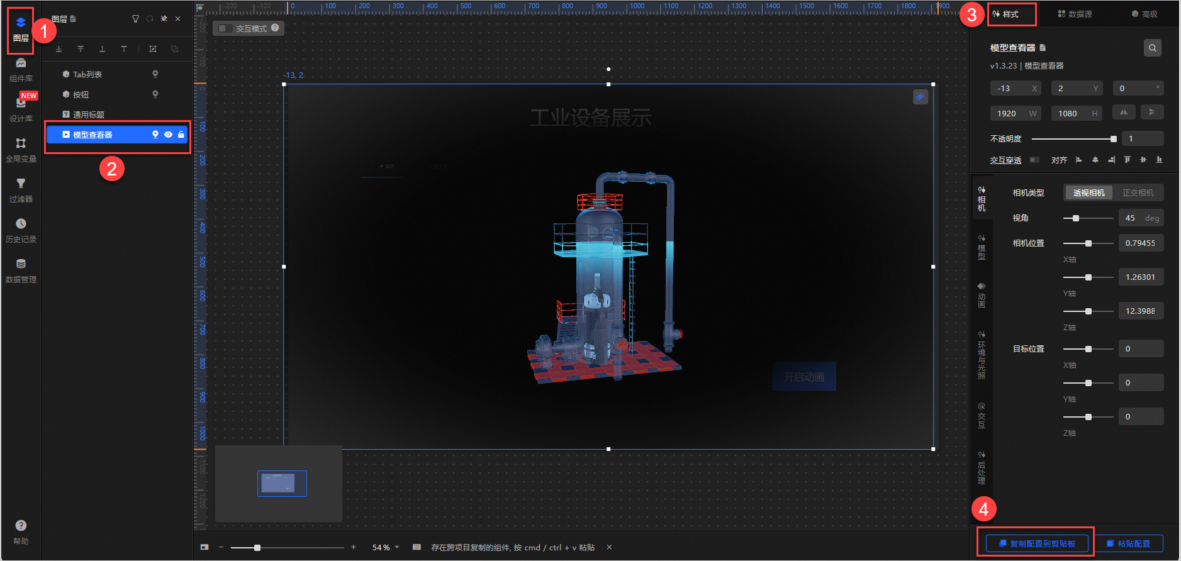Switch to the 样式 style tab
The width and height of the screenshot is (1181, 561).
tap(1005, 14)
